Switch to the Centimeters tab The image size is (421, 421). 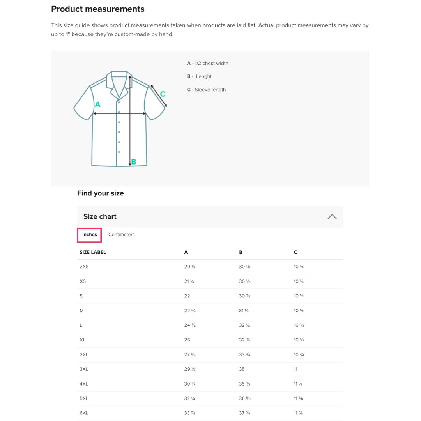[x=122, y=235]
